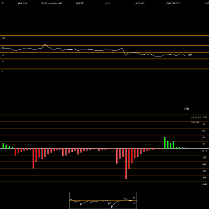209x209 pixels.
Task: Click the 'MR' panel title
Action: (x=186, y=109)
